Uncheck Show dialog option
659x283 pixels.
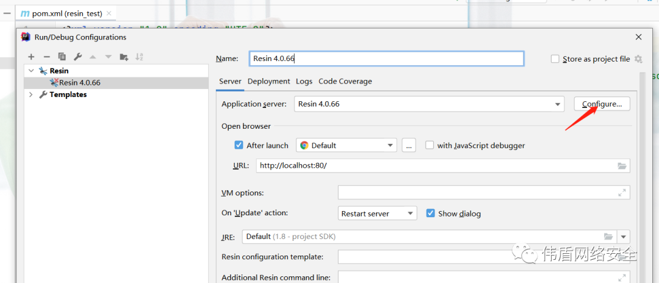[430, 213]
